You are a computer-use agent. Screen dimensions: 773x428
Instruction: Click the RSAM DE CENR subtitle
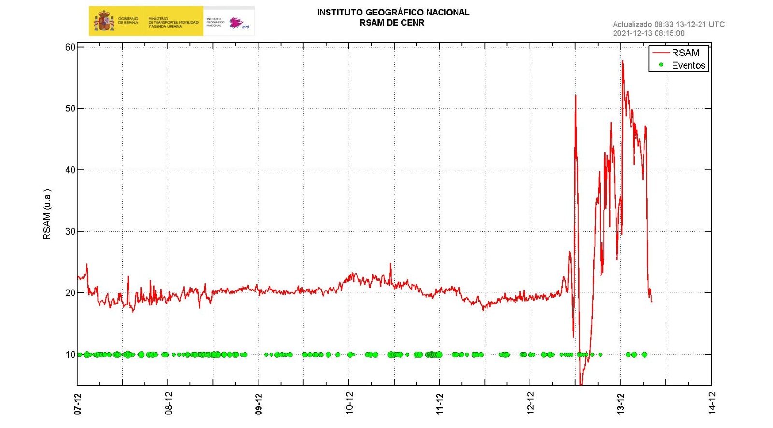(x=392, y=23)
